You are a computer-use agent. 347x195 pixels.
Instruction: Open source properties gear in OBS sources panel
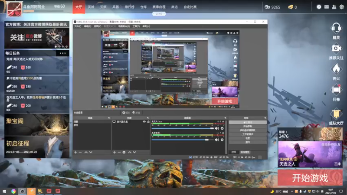pos(124,153)
